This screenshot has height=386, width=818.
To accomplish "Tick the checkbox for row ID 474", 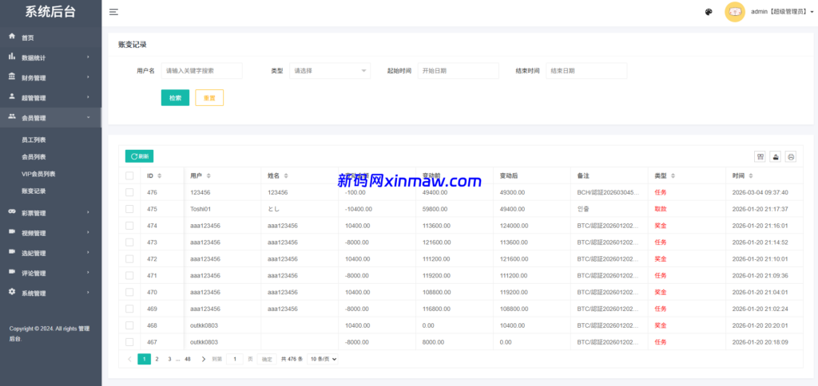I will [129, 226].
